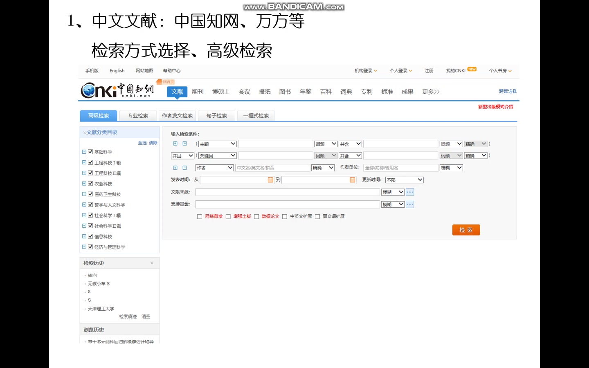
Task: Select 博硕士 navigation item
Action: point(221,92)
